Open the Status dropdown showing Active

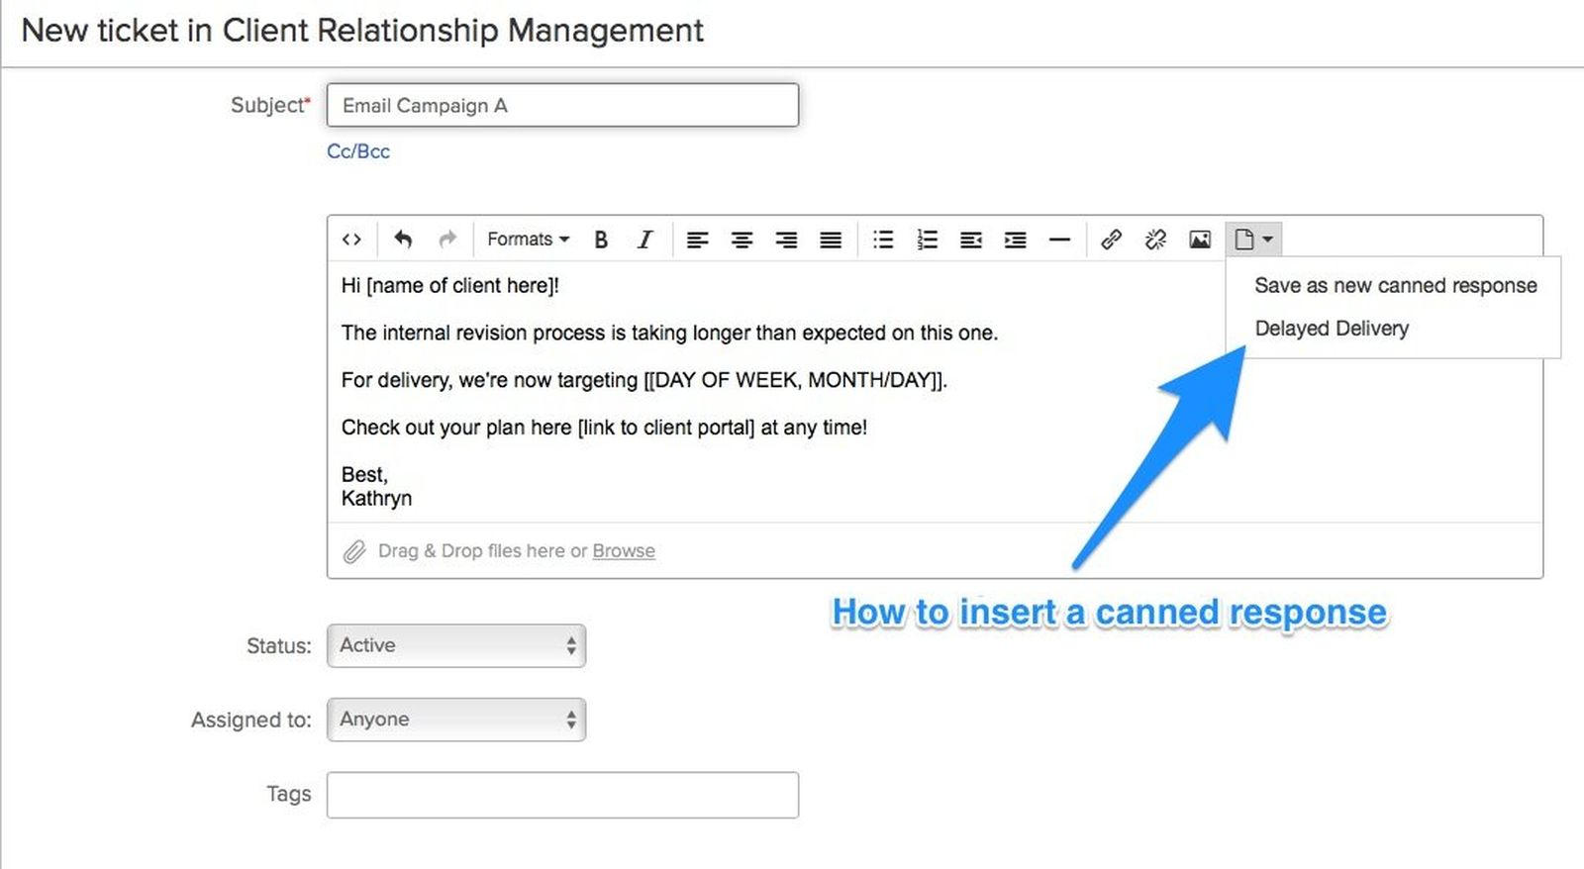[x=456, y=645]
